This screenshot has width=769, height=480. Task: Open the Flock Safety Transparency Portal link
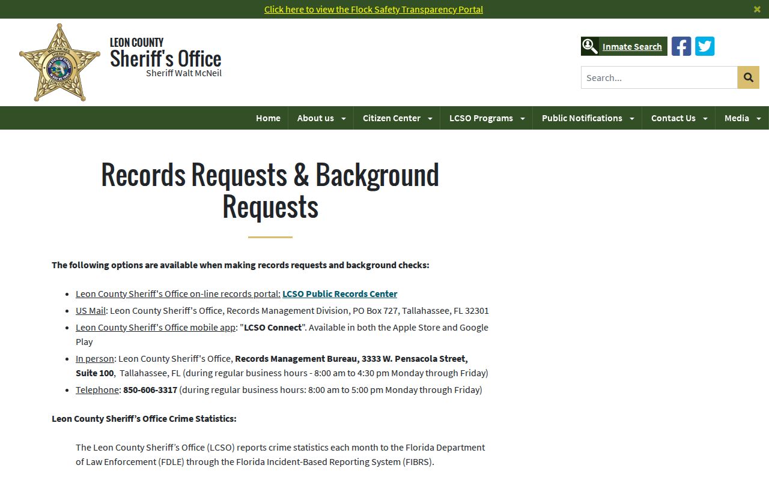(x=374, y=9)
